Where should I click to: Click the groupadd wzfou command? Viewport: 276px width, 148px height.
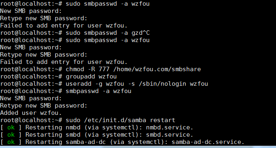pos(91,77)
